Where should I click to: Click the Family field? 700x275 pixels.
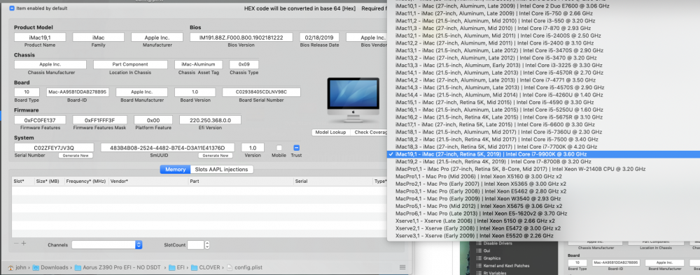tap(98, 38)
